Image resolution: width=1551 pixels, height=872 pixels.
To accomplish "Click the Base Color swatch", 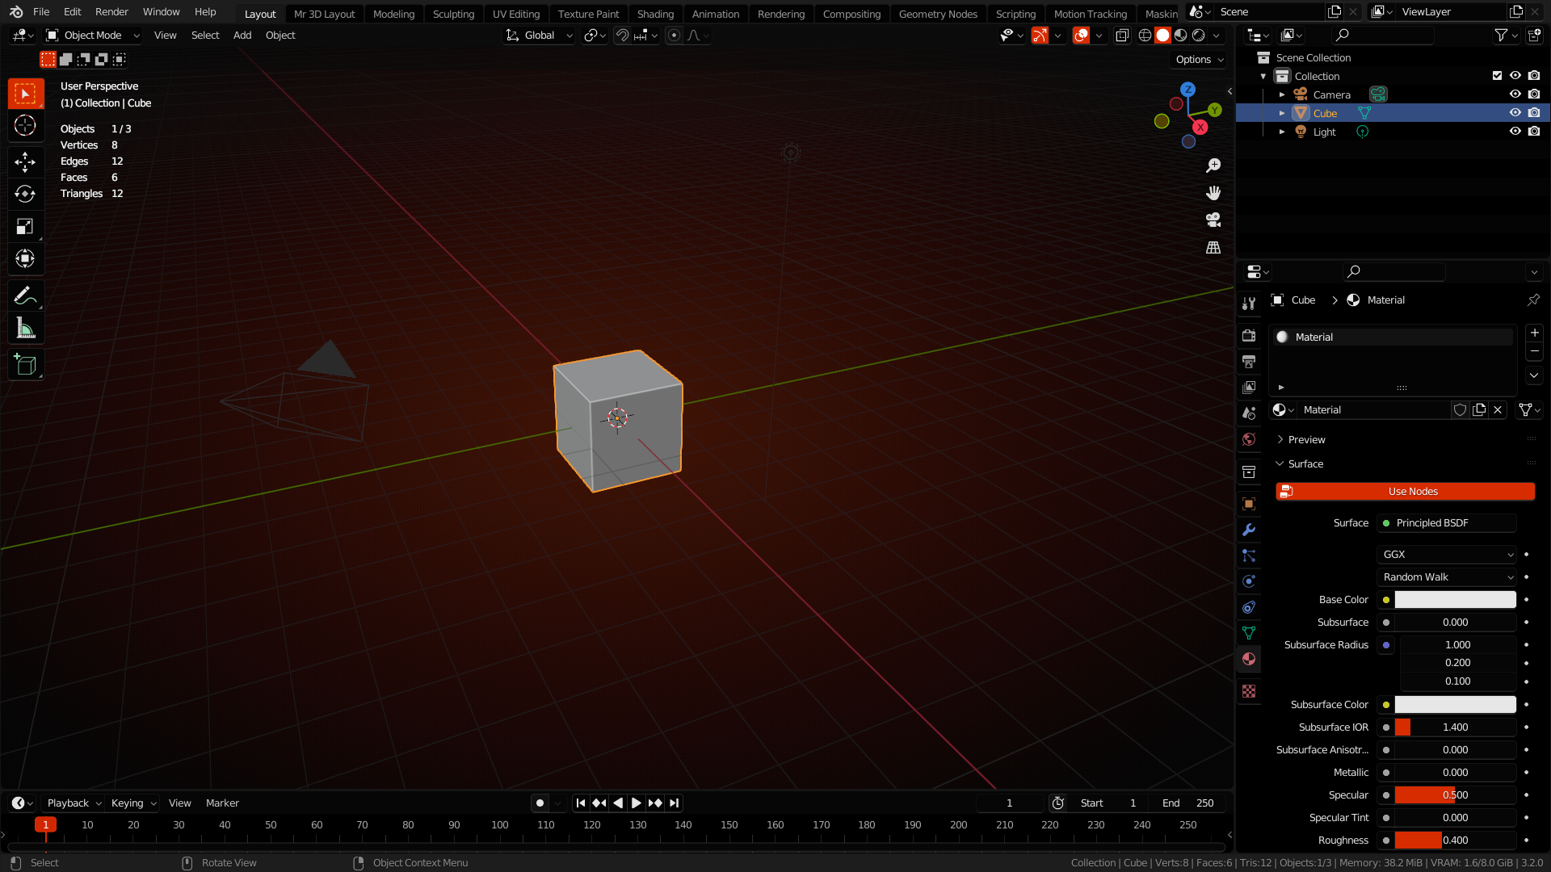I will coord(1454,599).
